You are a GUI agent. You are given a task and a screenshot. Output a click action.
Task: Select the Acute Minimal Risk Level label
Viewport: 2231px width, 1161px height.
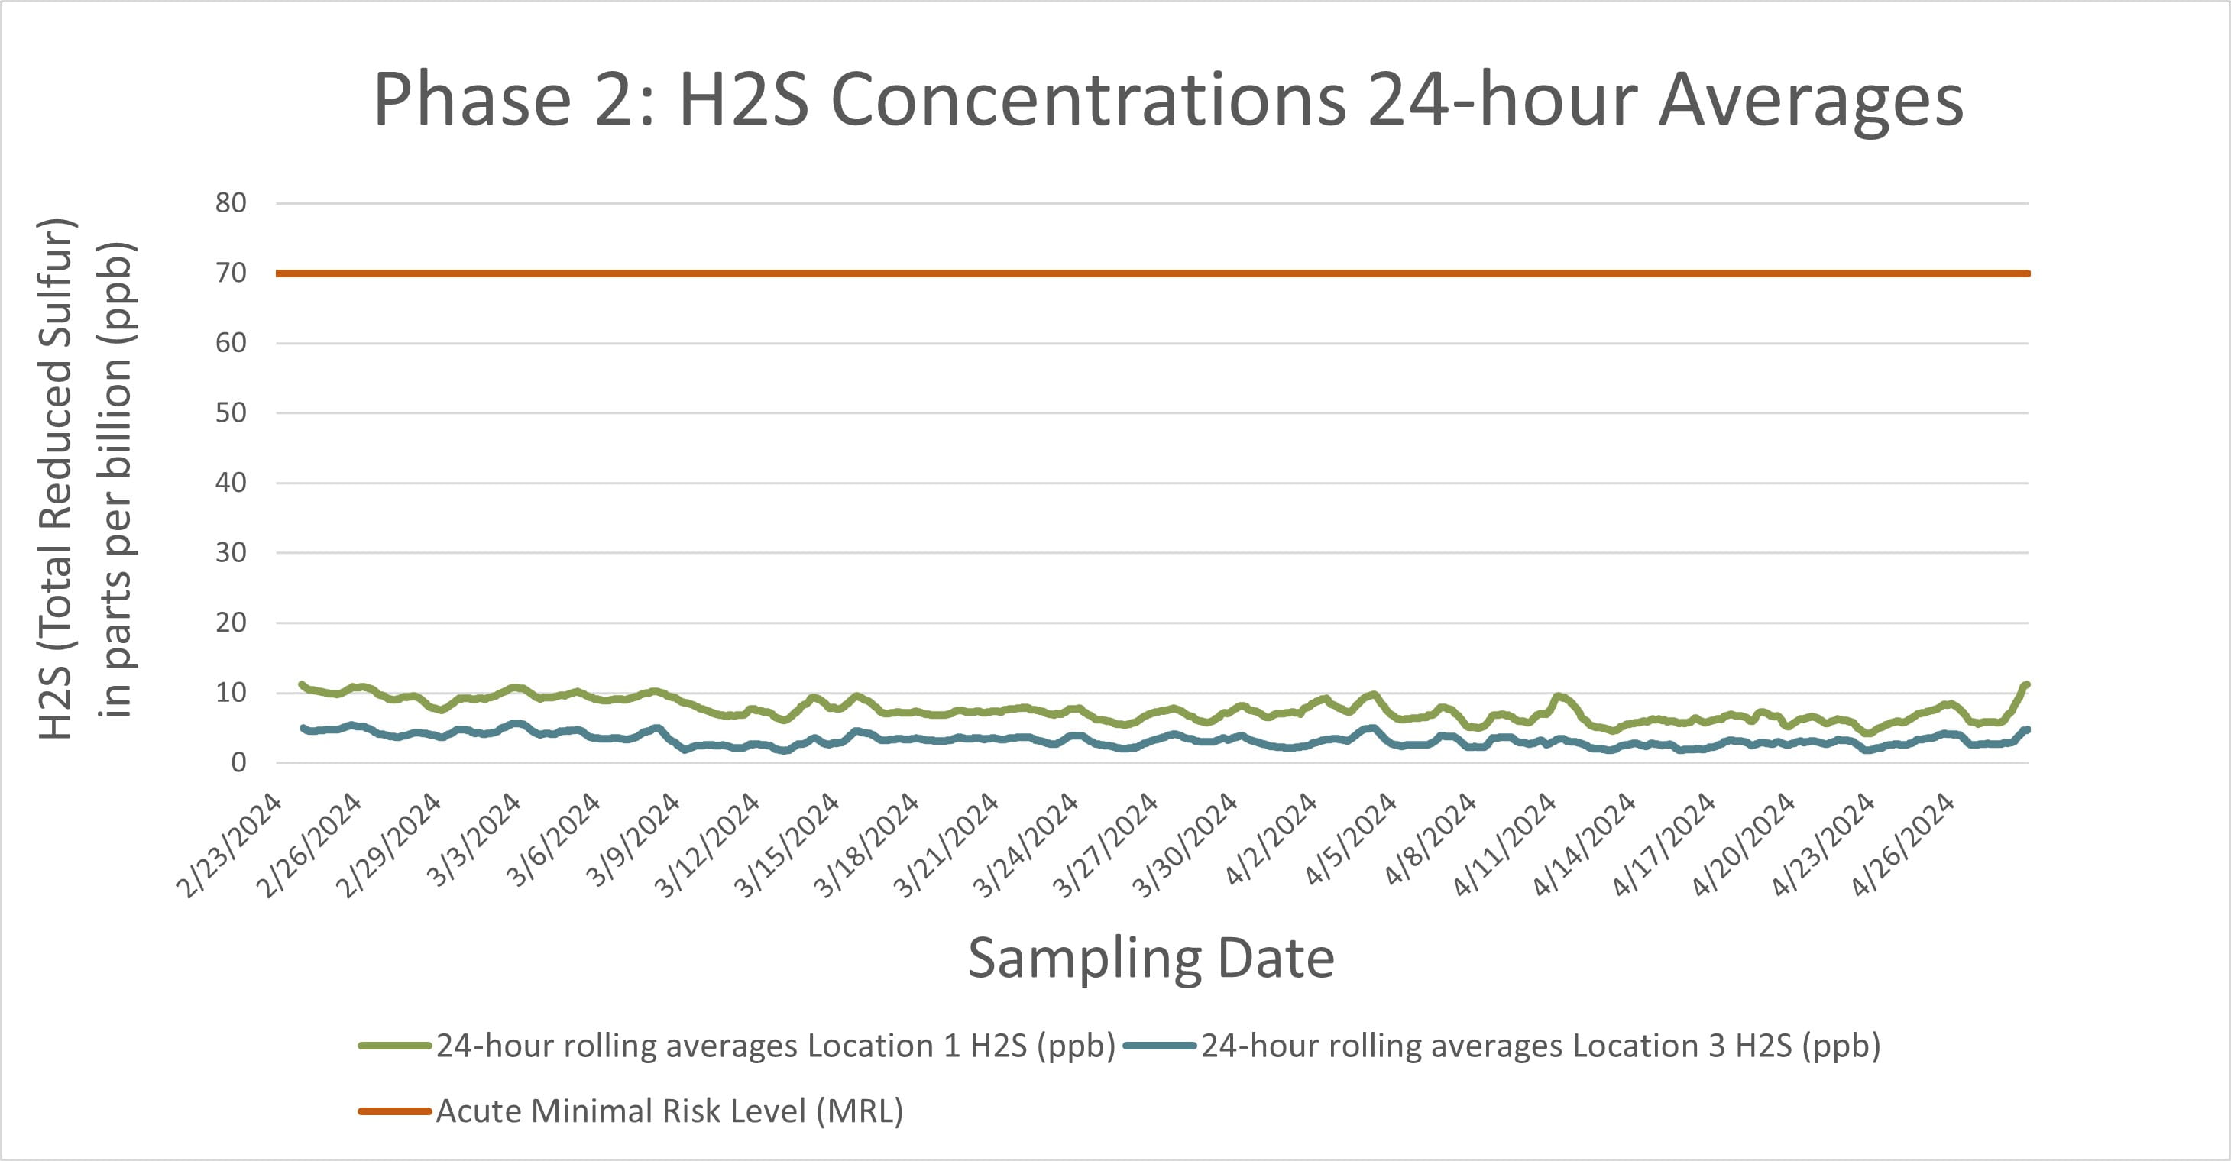tap(669, 1111)
